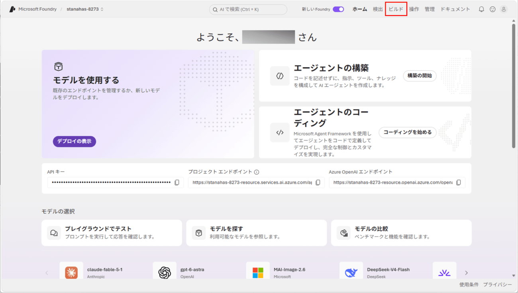Go to the ホーム tab
This screenshot has width=518, height=293.
pos(360,9)
